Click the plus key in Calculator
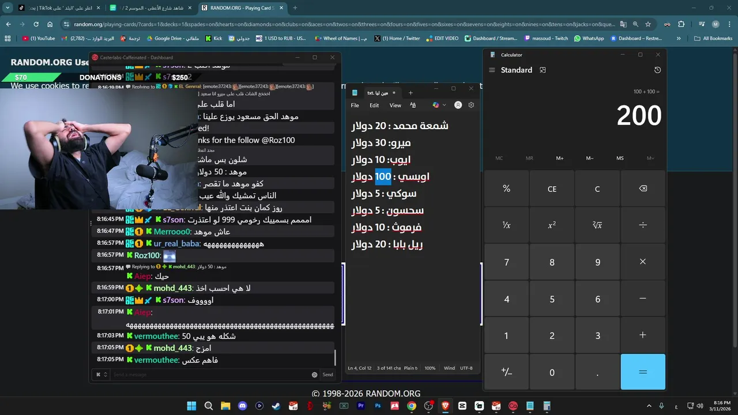This screenshot has height=415, width=738. pyautogui.click(x=643, y=335)
